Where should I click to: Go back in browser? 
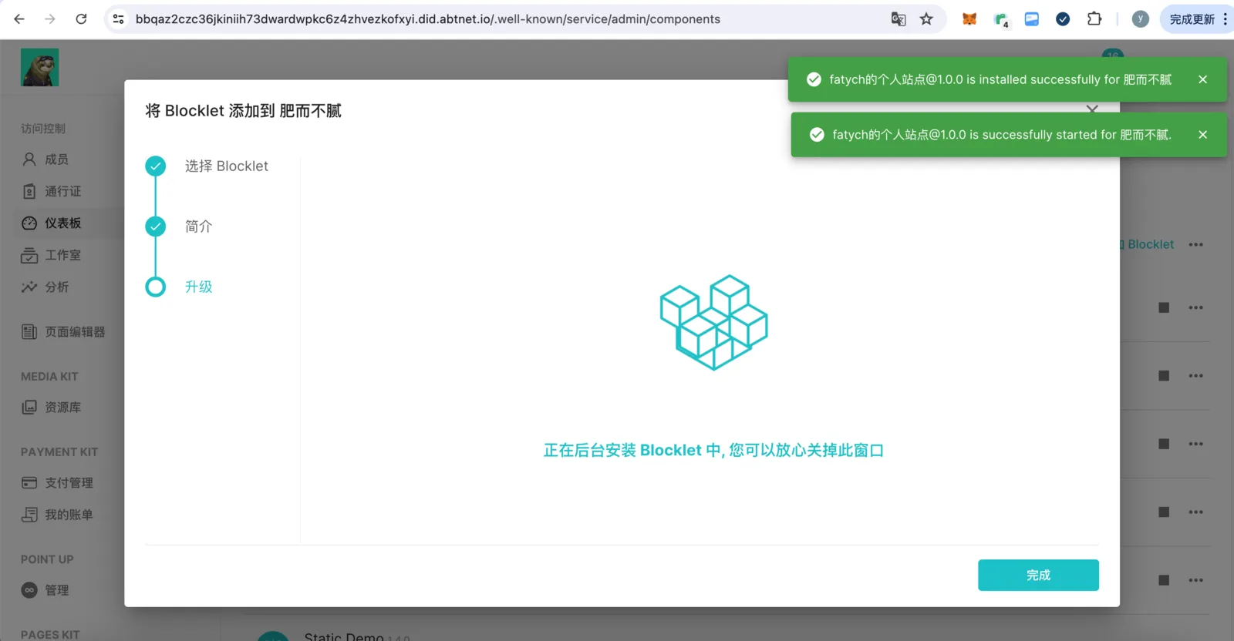(19, 19)
